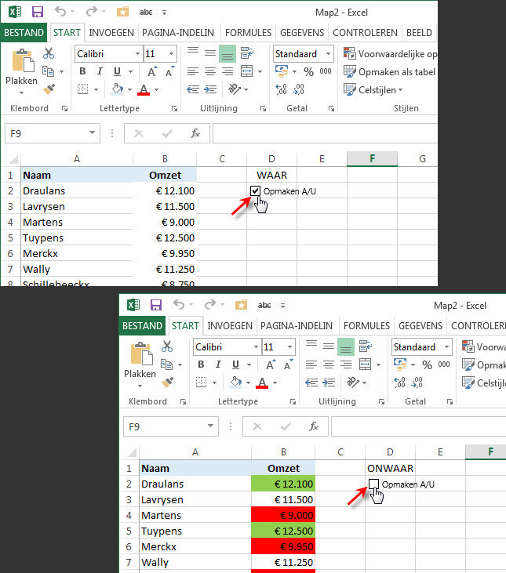Click Decrease font size icon in top window

pos(169,71)
